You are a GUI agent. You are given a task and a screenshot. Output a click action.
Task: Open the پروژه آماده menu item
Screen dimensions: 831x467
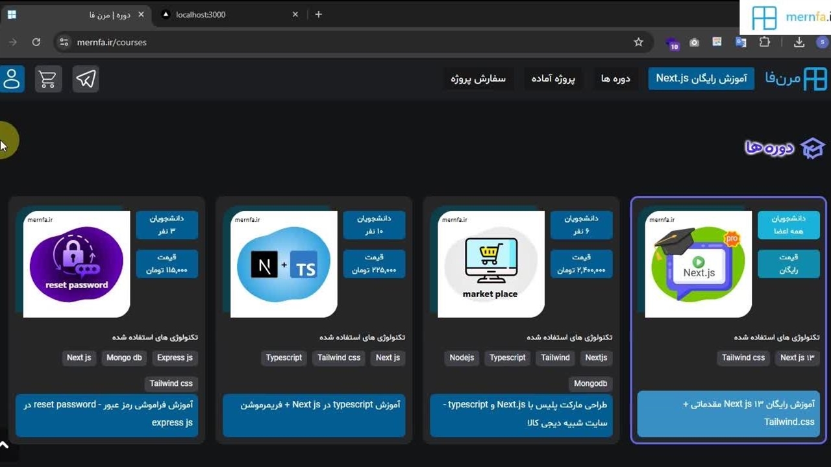pyautogui.click(x=553, y=78)
